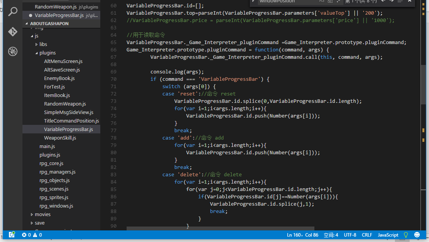This screenshot has height=242, width=429.
Task: Open the feedback smiley in the status bar
Action: [417, 235]
